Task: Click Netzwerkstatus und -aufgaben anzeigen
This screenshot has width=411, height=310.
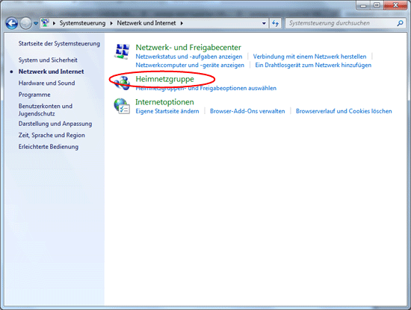Action: [x=189, y=57]
